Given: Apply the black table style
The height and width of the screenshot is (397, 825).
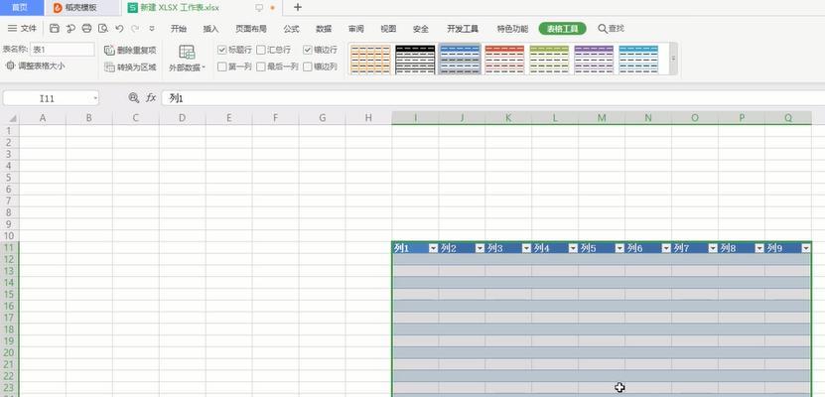Looking at the screenshot, I should (415, 59).
